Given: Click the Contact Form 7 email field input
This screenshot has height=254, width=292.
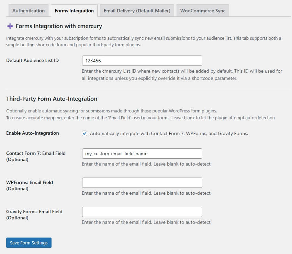Looking at the screenshot, I should tap(142, 154).
